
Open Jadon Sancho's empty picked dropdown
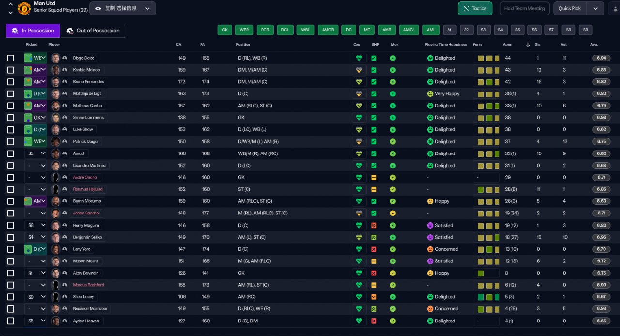click(36, 213)
